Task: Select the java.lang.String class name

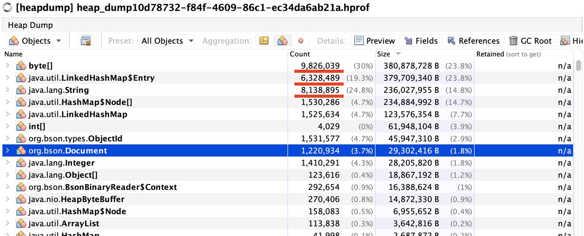Action: 58,90
